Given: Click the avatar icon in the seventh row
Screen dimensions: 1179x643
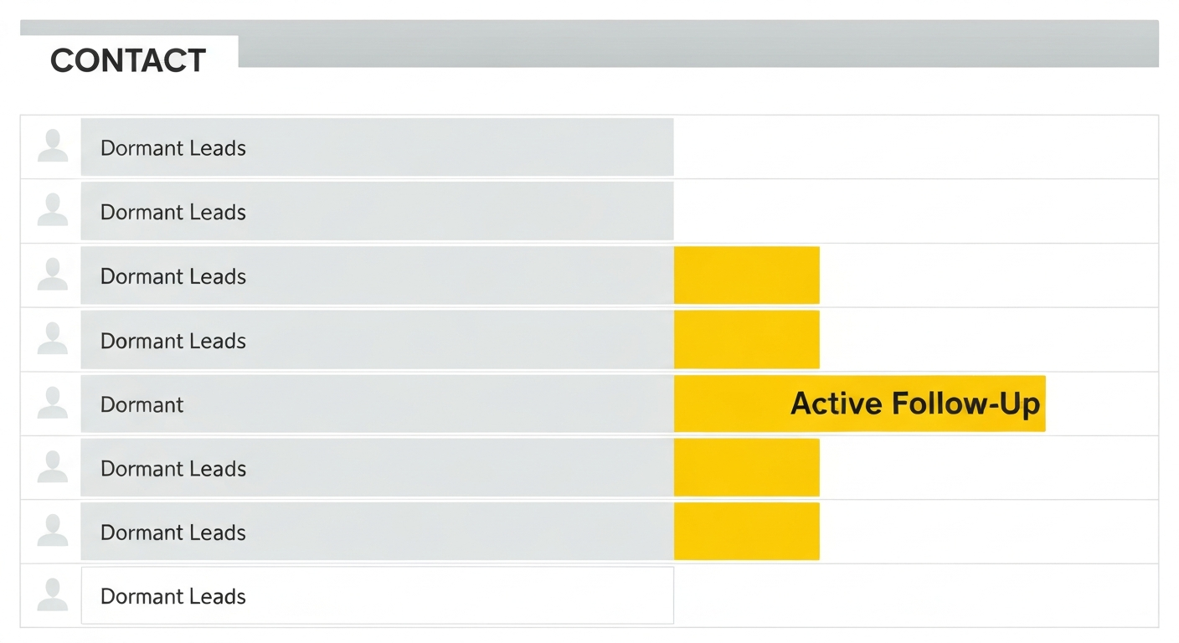Looking at the screenshot, I should pos(53,532).
